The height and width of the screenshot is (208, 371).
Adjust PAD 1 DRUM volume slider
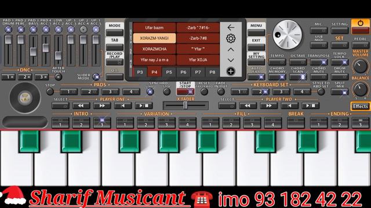point(8,40)
